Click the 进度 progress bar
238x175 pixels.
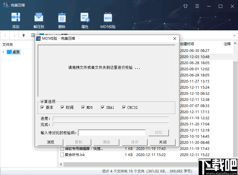coord(111,119)
